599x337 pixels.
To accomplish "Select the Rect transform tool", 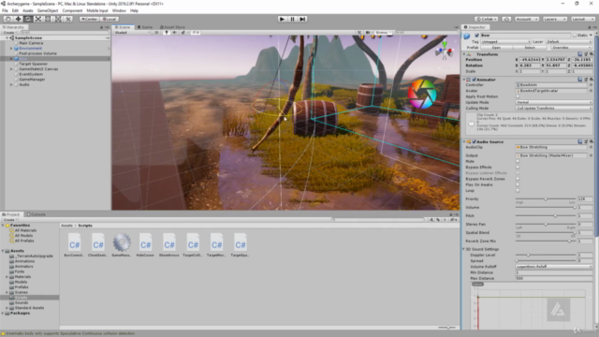I will (48, 19).
